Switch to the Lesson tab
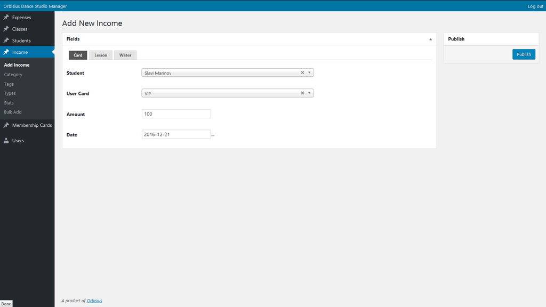Image resolution: width=546 pixels, height=307 pixels. click(101, 55)
